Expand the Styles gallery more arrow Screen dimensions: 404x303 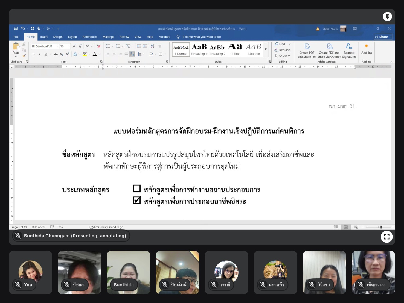point(266,49)
